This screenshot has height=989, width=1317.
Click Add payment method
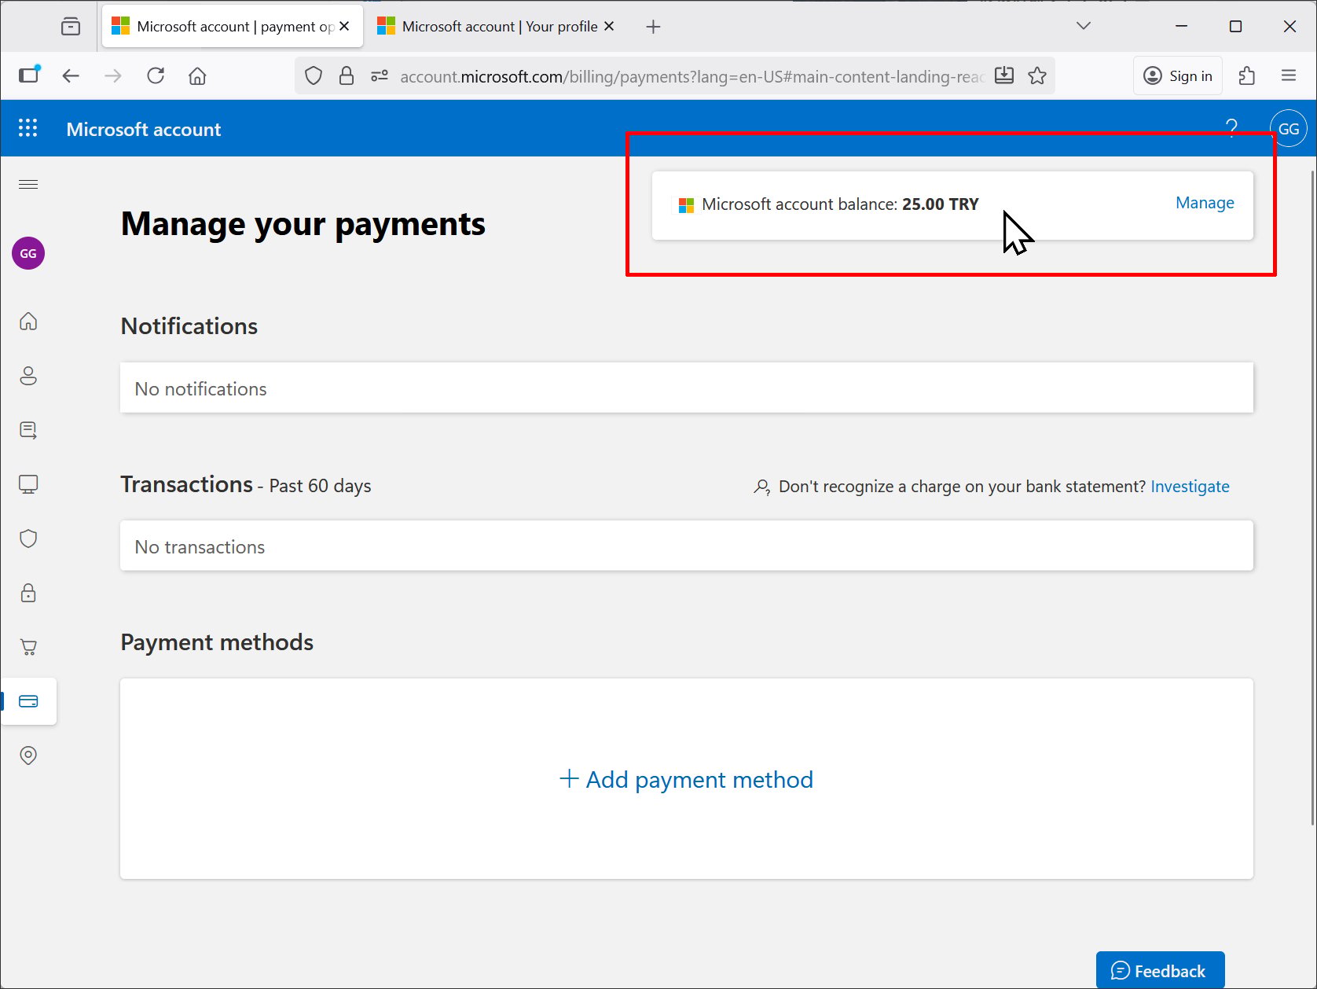687,780
